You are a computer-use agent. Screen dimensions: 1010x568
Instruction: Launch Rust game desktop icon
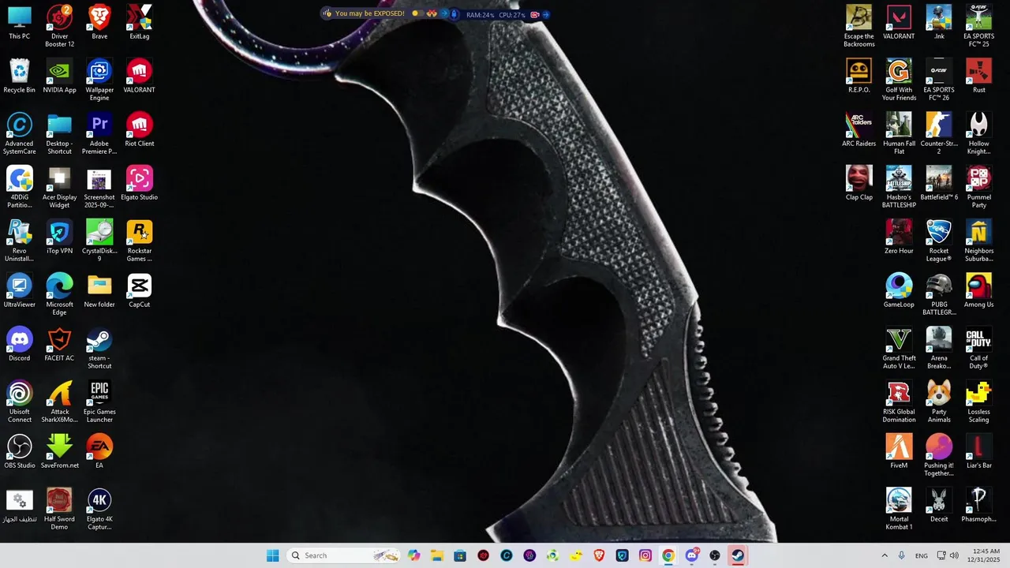[x=978, y=77]
